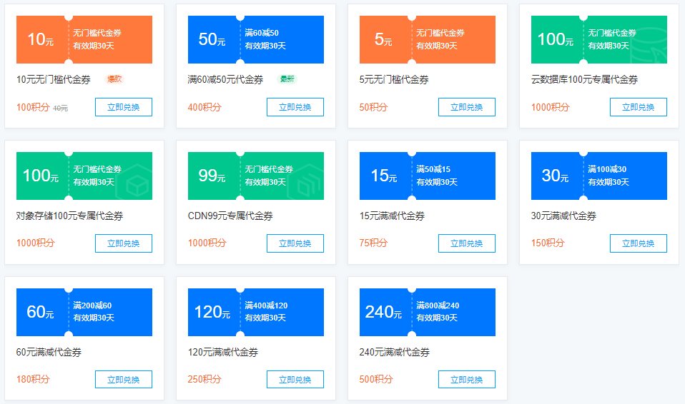Open the blue 30元 满100减30 banner
The image size is (685, 404).
coord(599,176)
